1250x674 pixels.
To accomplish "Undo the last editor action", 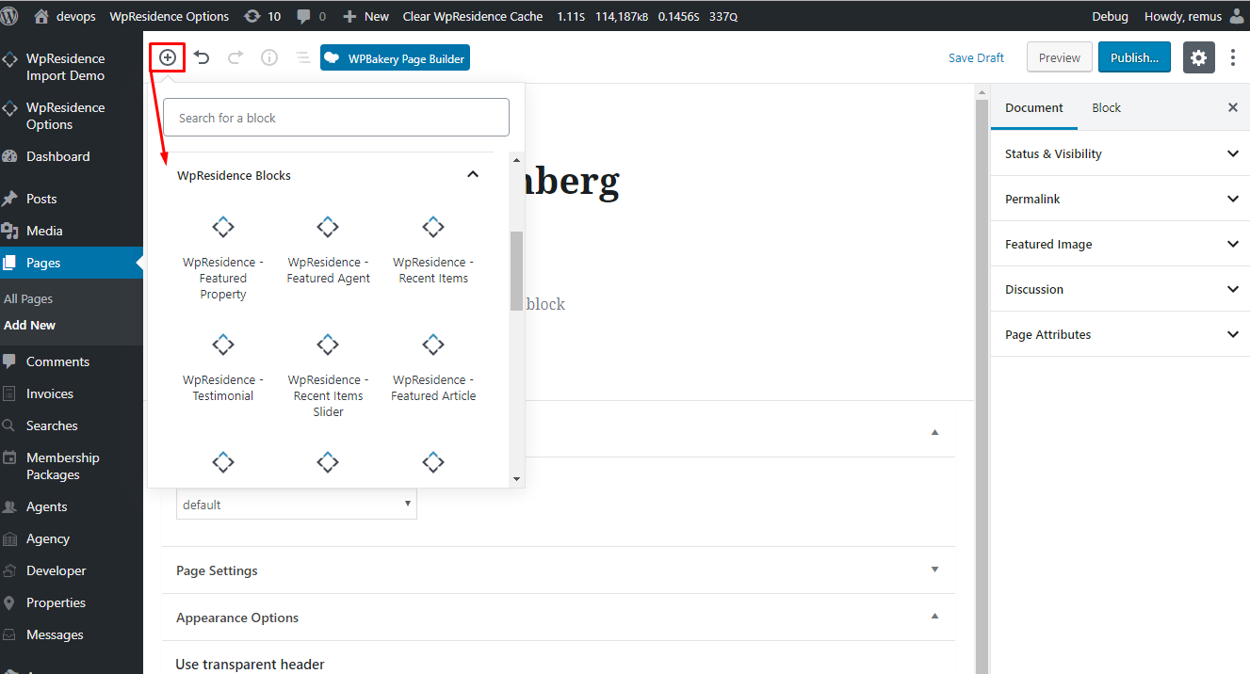I will 202,57.
